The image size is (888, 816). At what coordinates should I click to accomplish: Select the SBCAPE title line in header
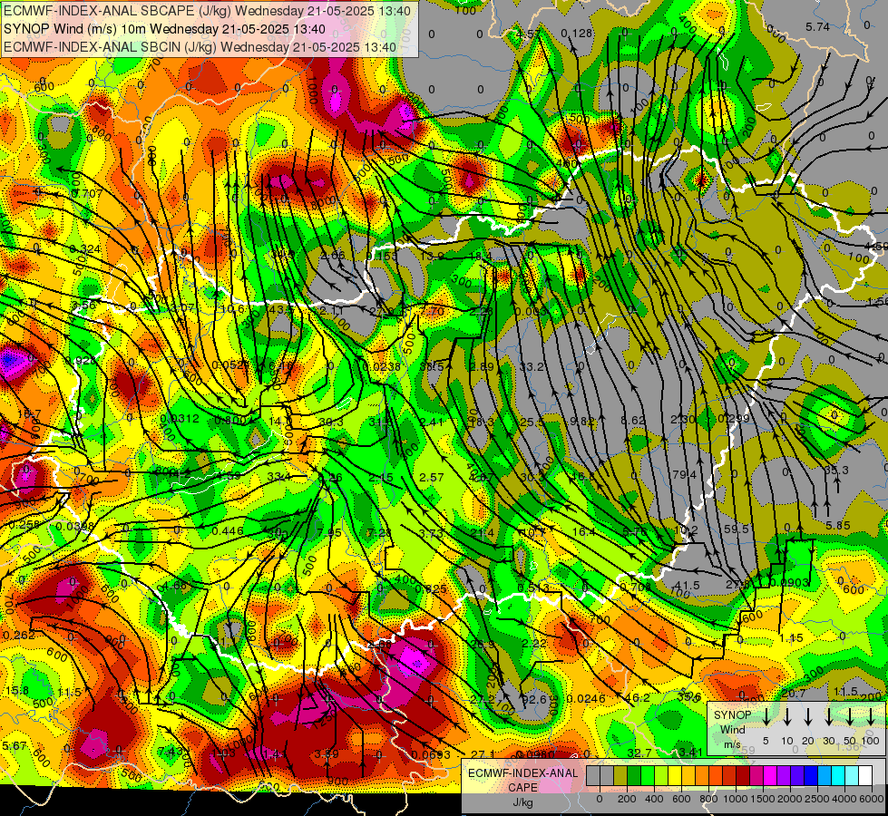click(207, 11)
